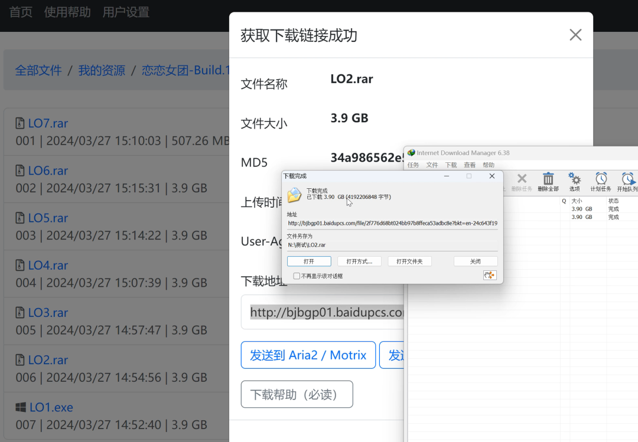Screen dimensions: 638x442
Task: Click file name LO2.rar in dialog
Action: pyautogui.click(x=351, y=79)
